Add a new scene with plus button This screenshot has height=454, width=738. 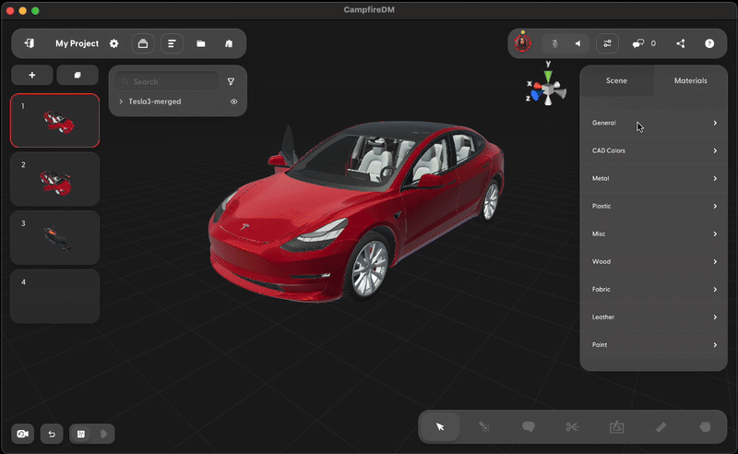coord(32,75)
